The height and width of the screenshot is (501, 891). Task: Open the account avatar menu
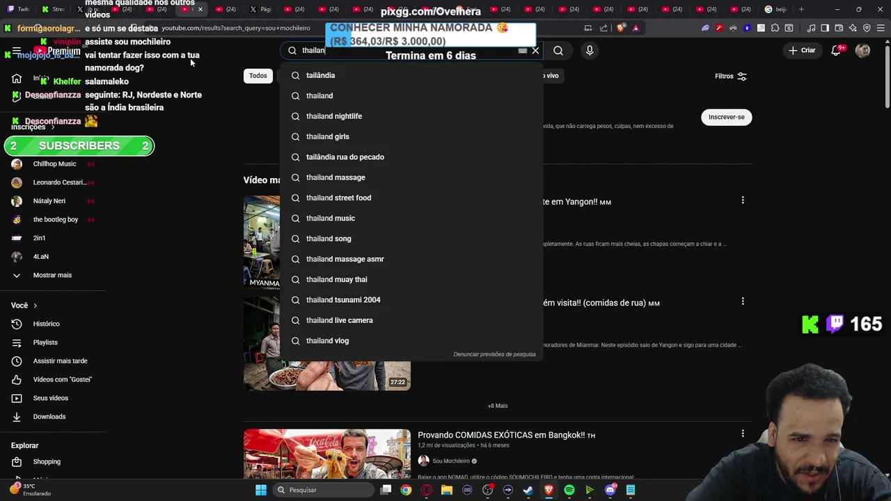[862, 50]
